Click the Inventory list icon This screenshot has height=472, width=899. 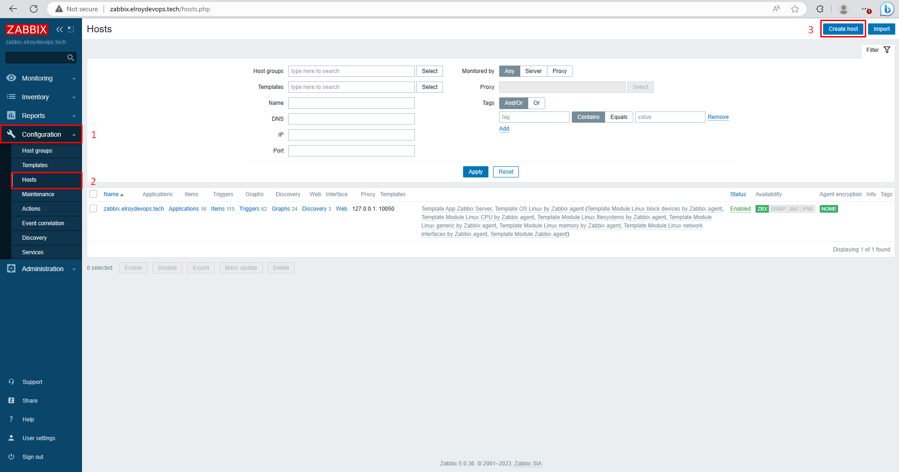click(x=11, y=96)
